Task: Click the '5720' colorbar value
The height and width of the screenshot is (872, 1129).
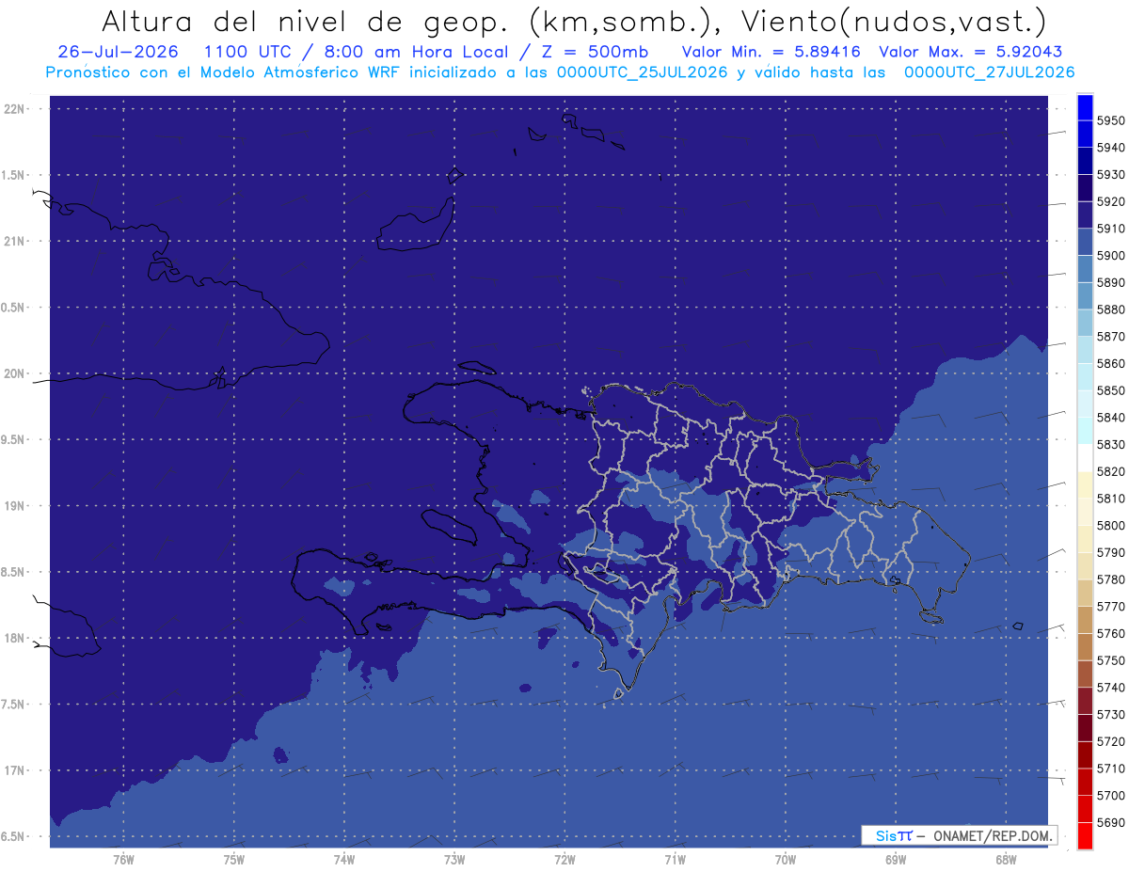Action: [x=1111, y=741]
